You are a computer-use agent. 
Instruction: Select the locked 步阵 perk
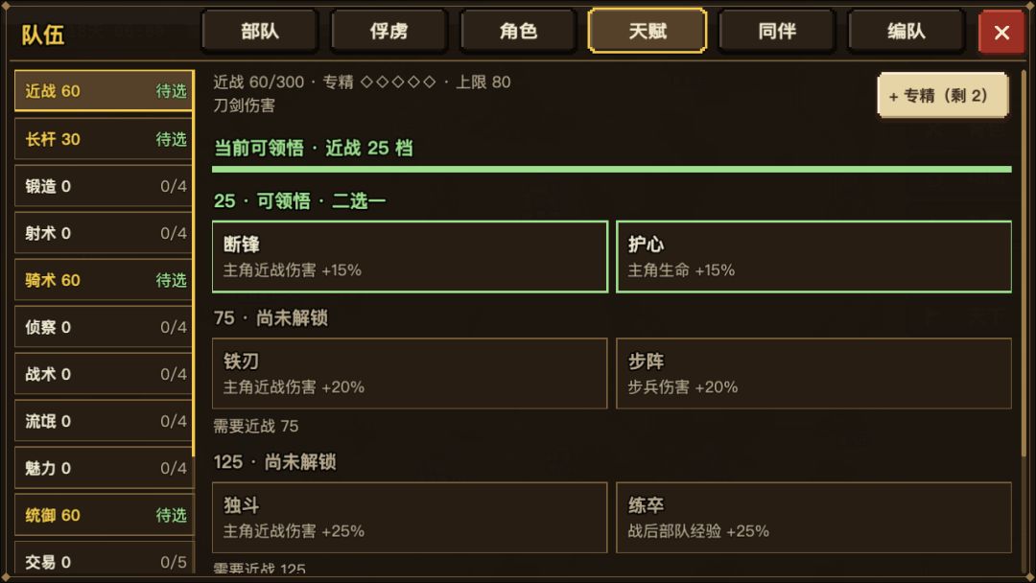pos(813,374)
